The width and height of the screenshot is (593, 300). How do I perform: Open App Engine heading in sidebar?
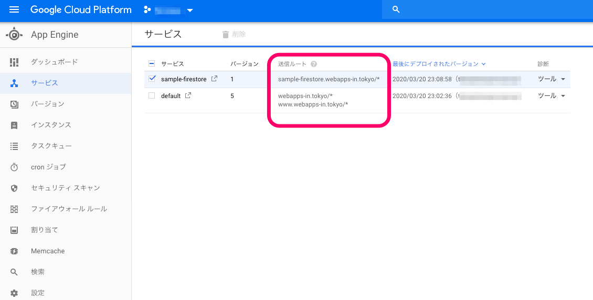click(x=55, y=35)
